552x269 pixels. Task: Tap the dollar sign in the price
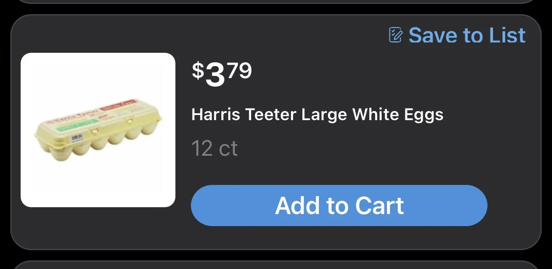198,71
